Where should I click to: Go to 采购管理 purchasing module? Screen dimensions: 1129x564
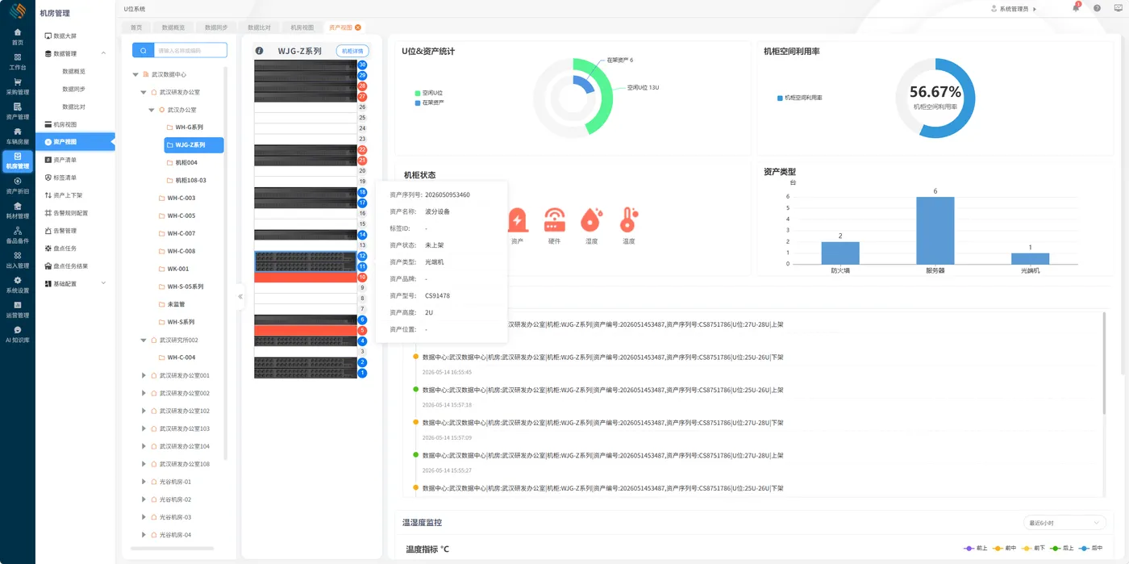[17, 87]
